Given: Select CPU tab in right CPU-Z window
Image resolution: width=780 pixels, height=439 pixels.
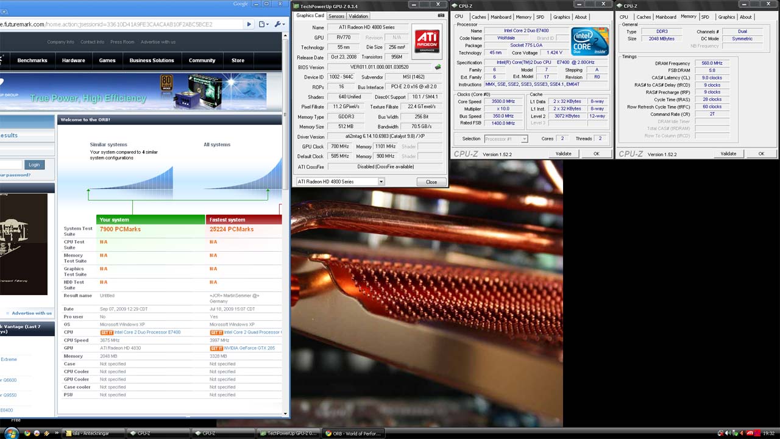Looking at the screenshot, I should tap(624, 17).
